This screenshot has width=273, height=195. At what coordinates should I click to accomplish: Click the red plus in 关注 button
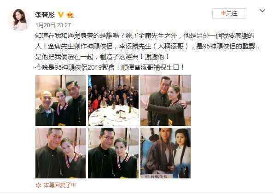tap(223, 13)
